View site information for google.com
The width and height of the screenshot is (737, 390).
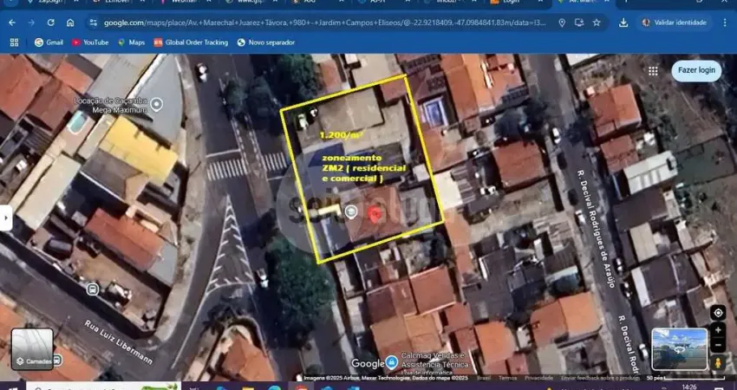pyautogui.click(x=94, y=23)
